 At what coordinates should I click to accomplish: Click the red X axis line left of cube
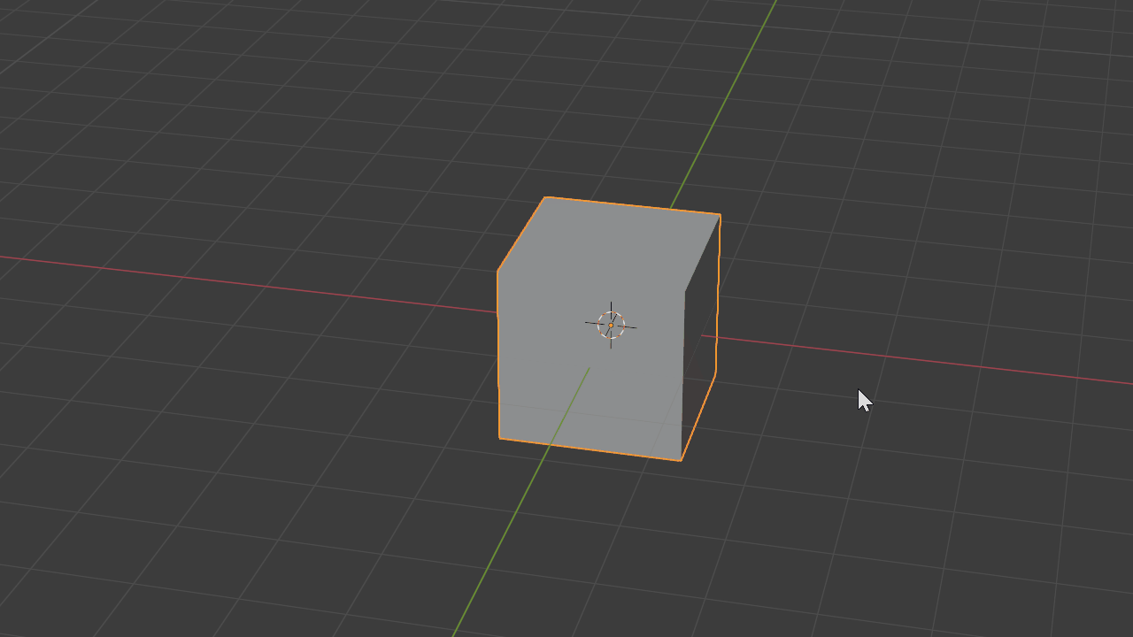266,285
